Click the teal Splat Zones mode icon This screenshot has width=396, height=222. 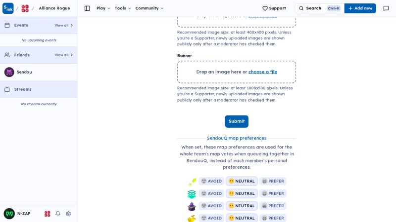[x=192, y=194]
